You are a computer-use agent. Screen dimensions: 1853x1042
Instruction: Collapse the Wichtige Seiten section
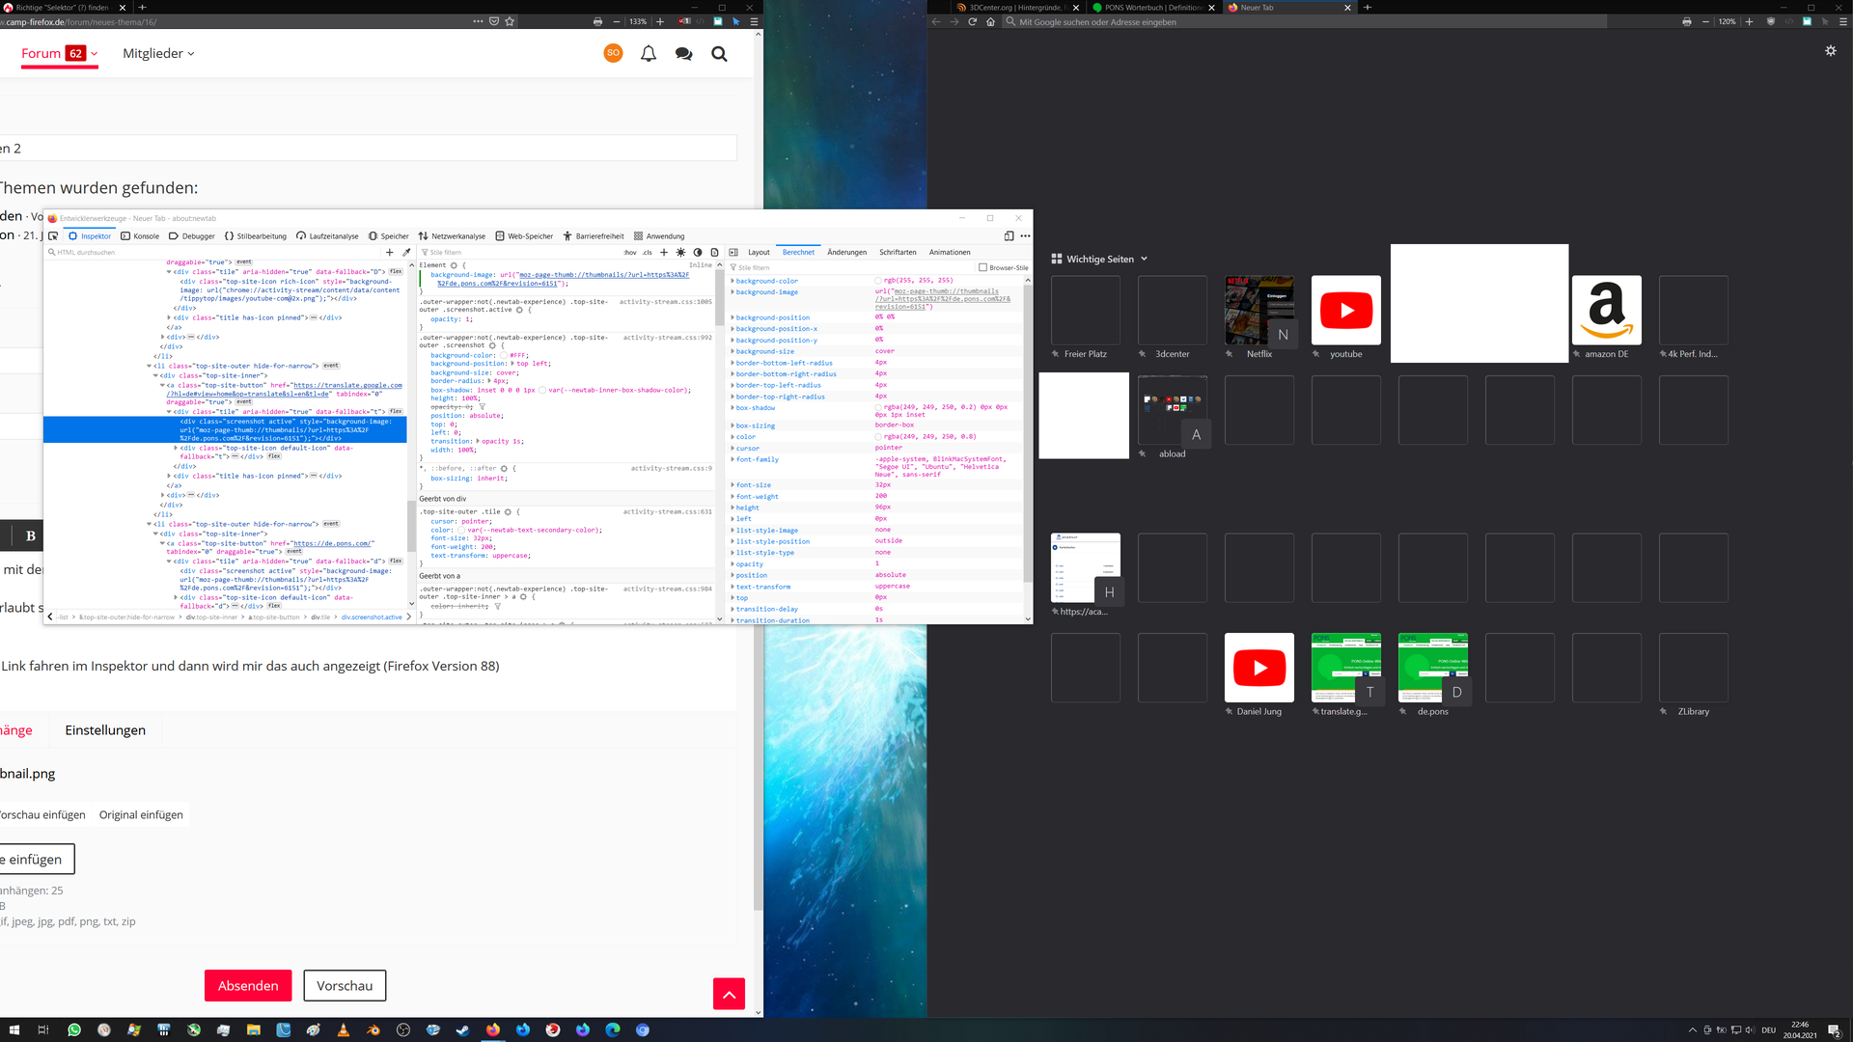coord(1145,259)
